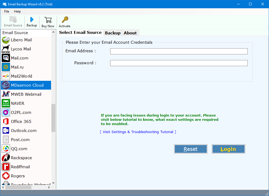
Task: Select the NAVER icon
Action: tap(6, 103)
